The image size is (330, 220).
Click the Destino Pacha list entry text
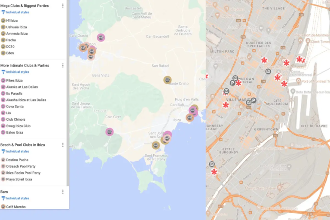click(17, 160)
